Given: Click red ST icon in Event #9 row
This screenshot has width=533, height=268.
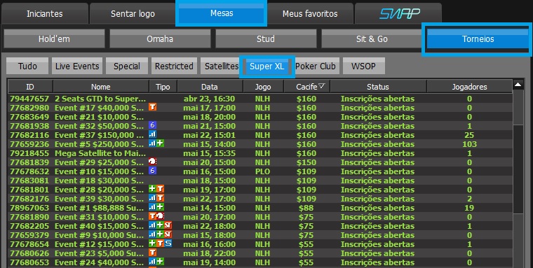Looking at the screenshot, I should click(168, 234).
